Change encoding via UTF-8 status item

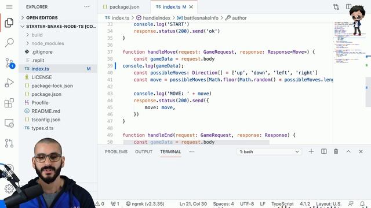pos(247,203)
